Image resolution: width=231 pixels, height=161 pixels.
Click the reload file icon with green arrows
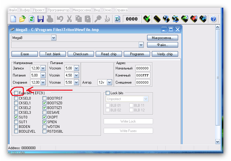[x=32, y=19]
